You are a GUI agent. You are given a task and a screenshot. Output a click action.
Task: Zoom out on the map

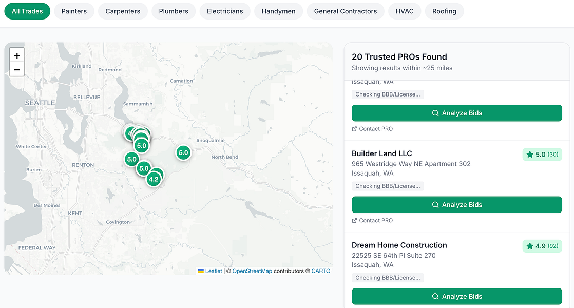click(x=17, y=69)
